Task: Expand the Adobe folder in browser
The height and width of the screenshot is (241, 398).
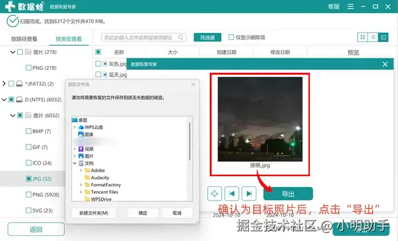Action: 81,170
